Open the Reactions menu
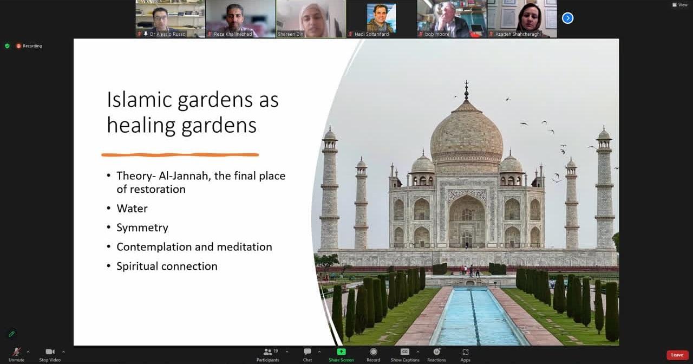Screen dimensions: 693x364 coord(436,352)
